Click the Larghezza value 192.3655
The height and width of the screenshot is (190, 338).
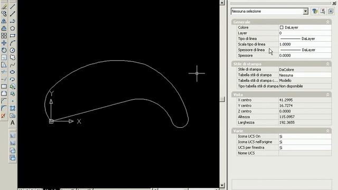[x=305, y=122]
